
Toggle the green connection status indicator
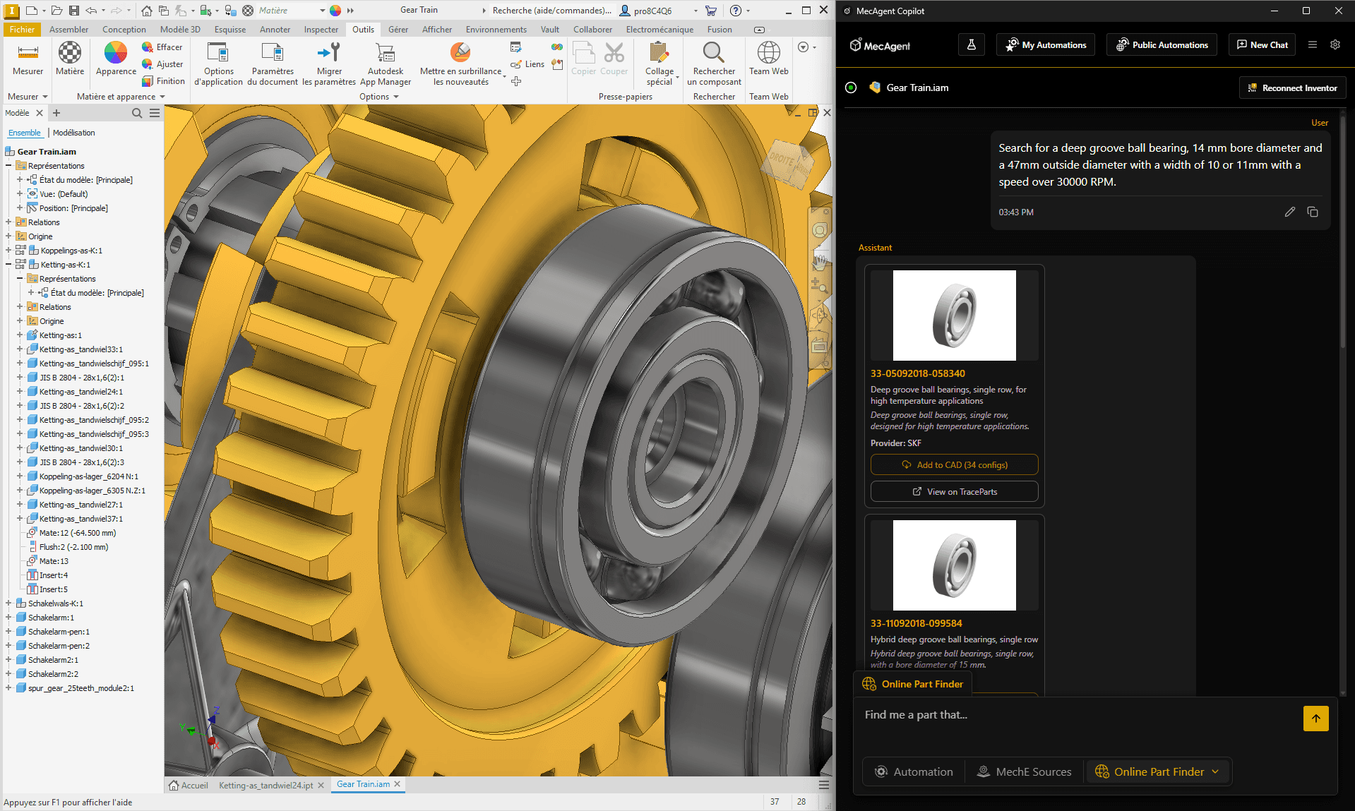(x=851, y=88)
